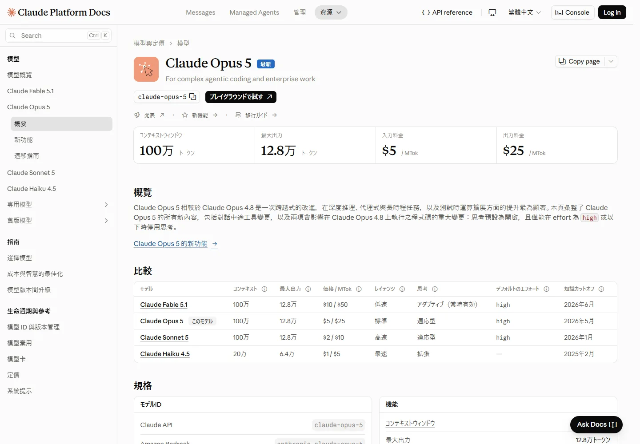Screen dimensions: 640x444
Task: Click the magnifier icon in the search box
Action: coord(12,36)
